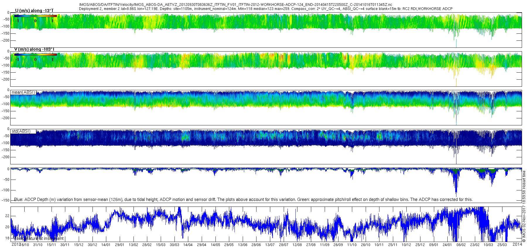
Task: Select the 'V (m/s) along -103°T' panel title
Action: [x=34, y=49]
